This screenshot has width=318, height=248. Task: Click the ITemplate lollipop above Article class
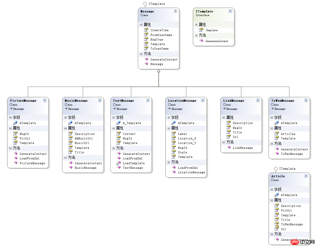pos(276,169)
